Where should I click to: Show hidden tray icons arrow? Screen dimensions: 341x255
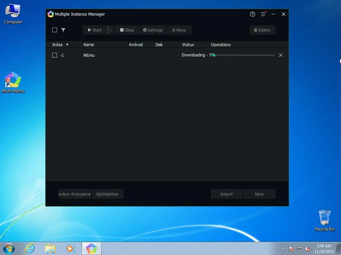coord(283,249)
